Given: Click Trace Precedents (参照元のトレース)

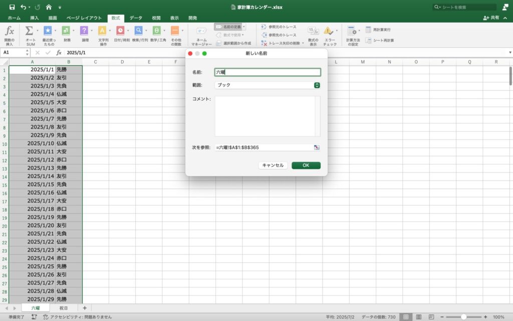Looking at the screenshot, I should pos(279,27).
